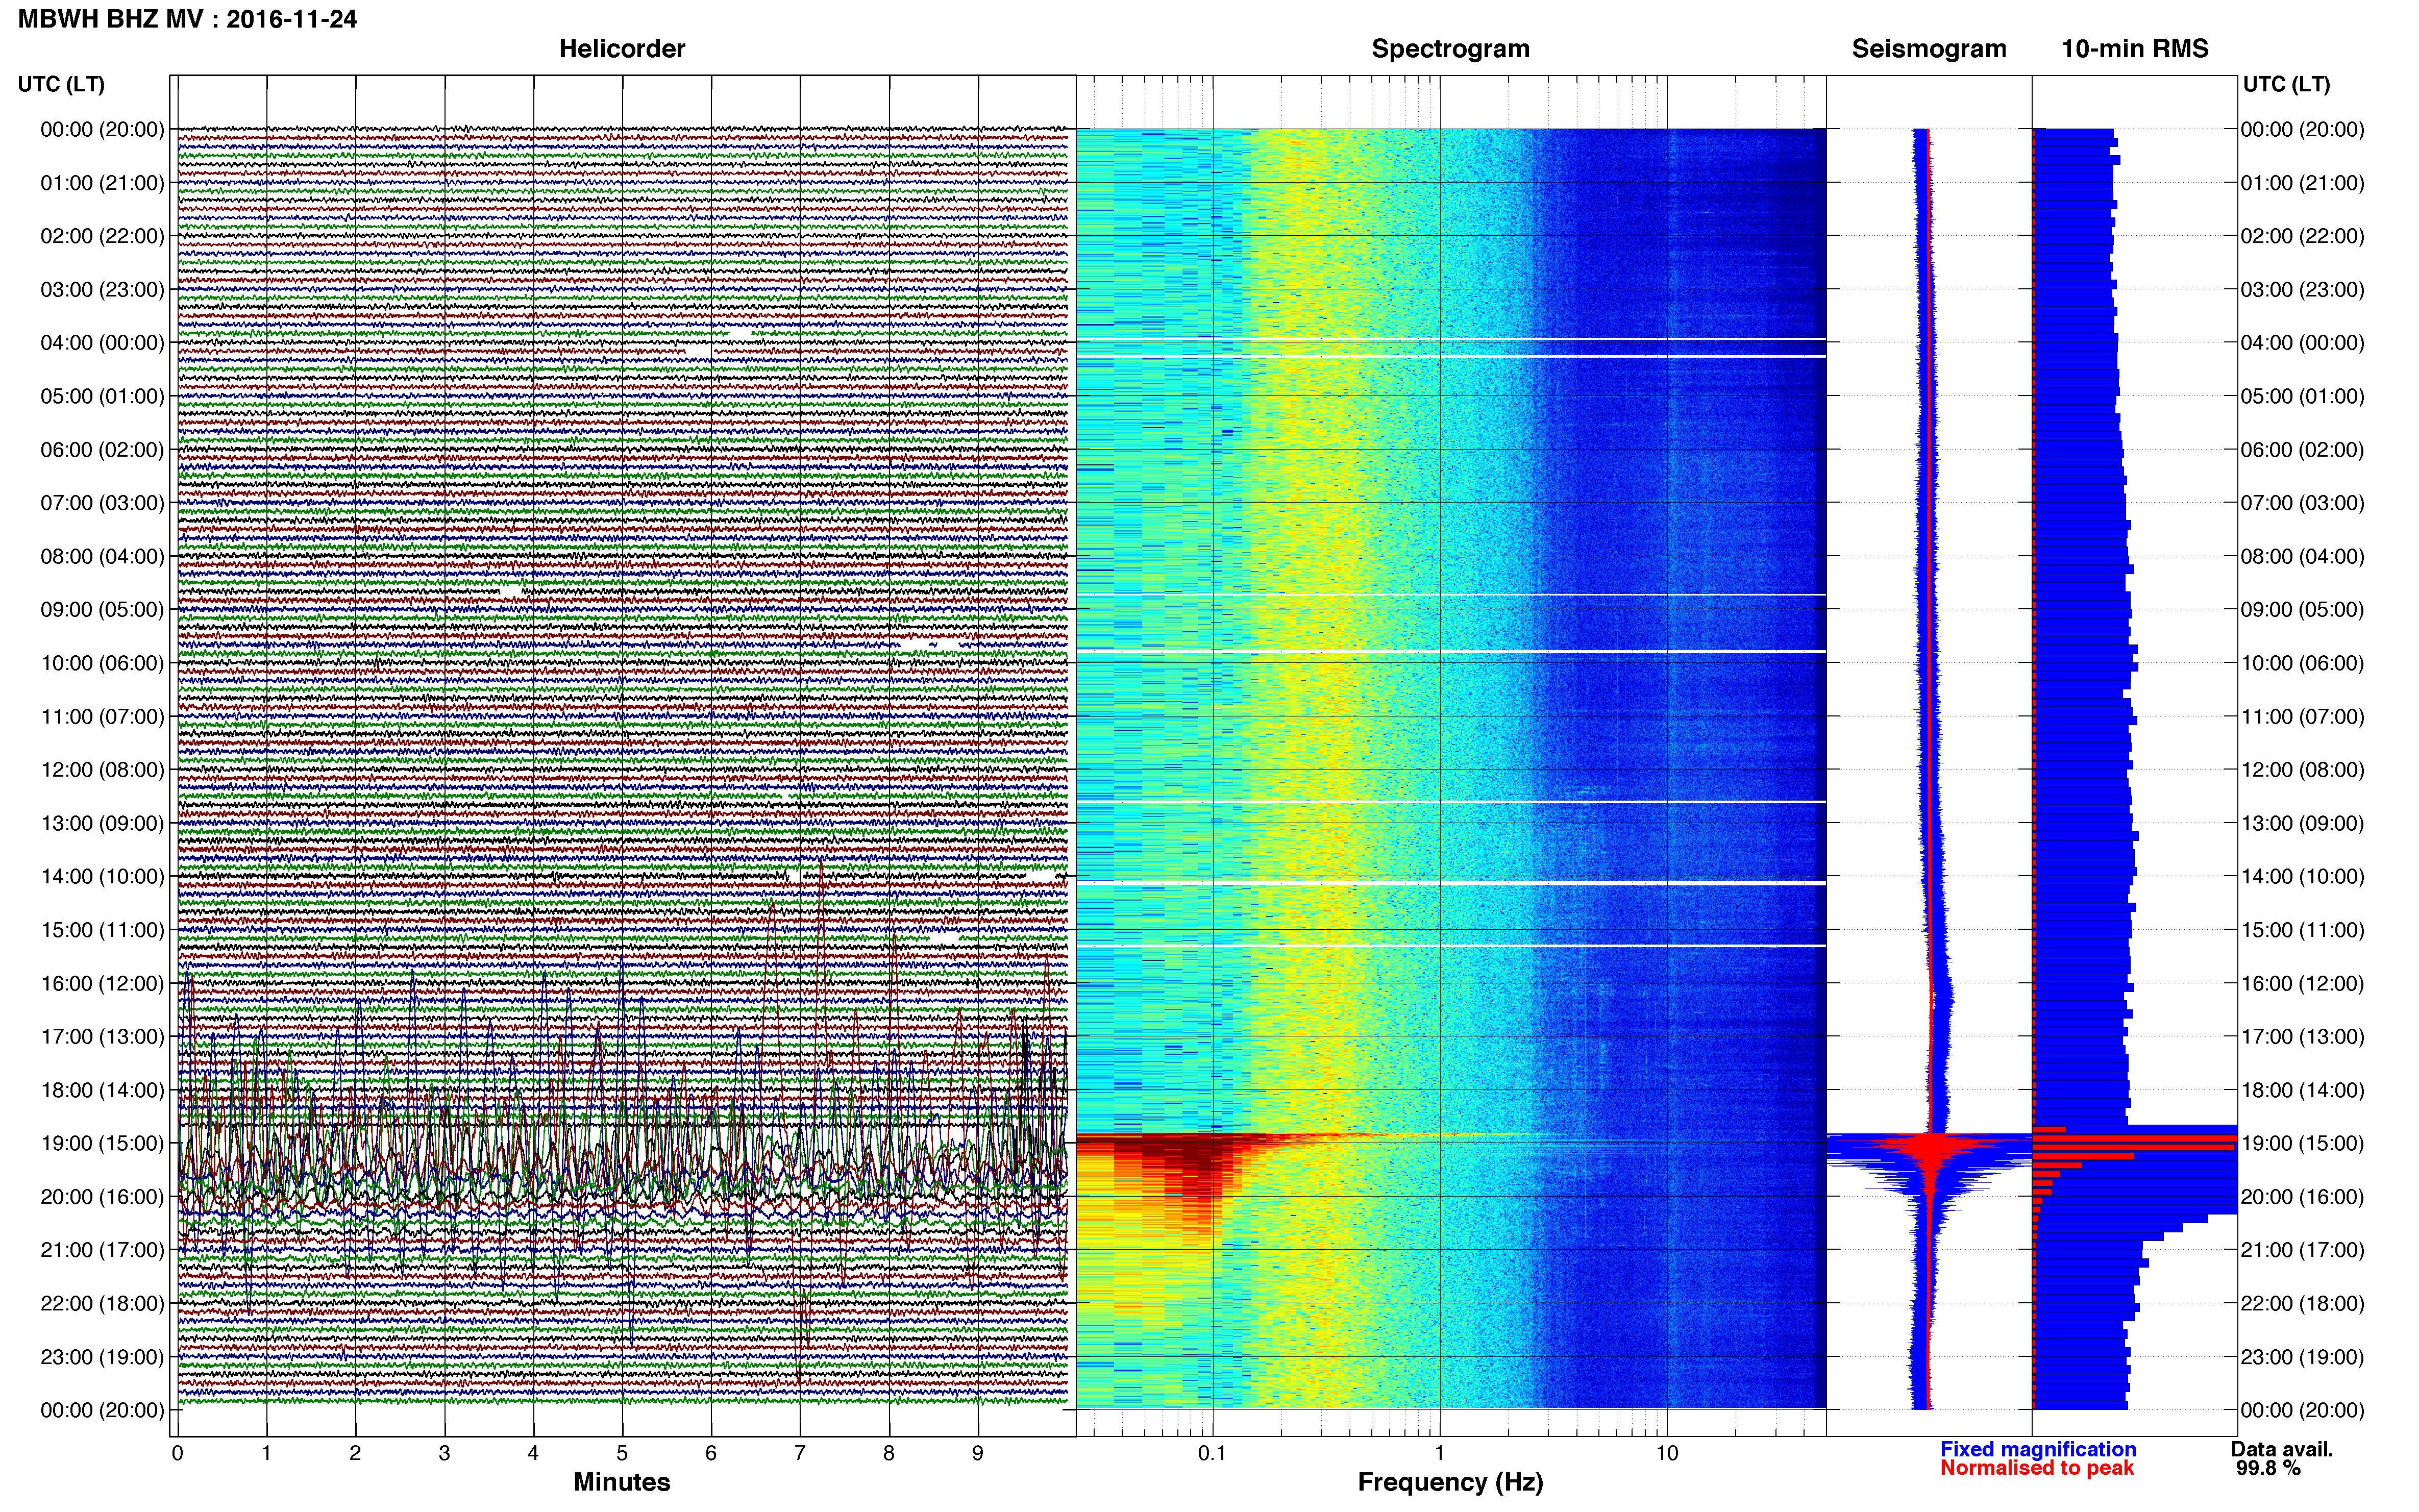Screen dimensions: 2419x1512
Task: Click "08:00 (04:00)" on the left time axis
Action: click(102, 556)
